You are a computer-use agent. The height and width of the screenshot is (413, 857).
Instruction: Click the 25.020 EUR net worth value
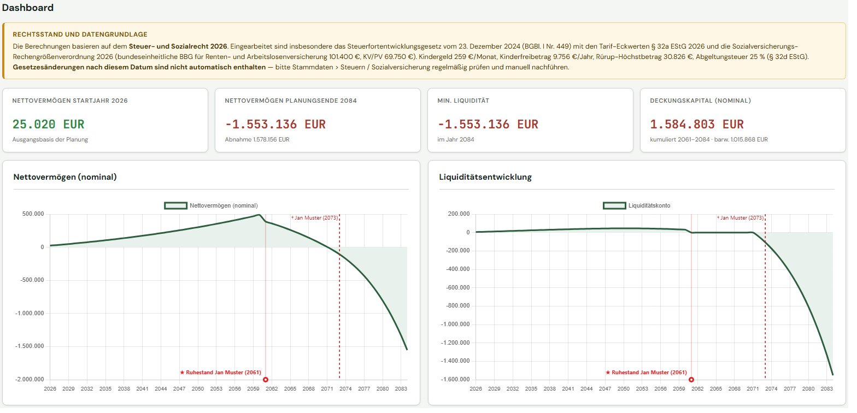[49, 125]
